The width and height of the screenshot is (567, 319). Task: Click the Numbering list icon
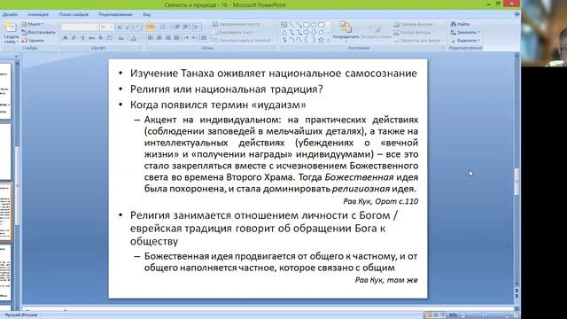[x=164, y=27]
